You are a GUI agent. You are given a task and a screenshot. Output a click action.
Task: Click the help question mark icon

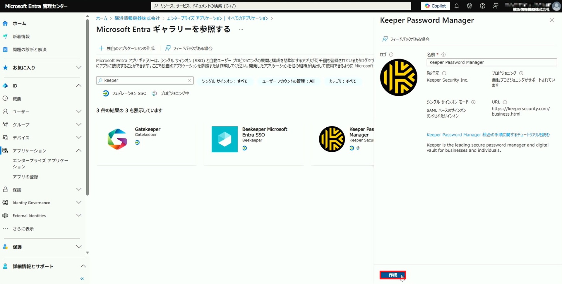[x=482, y=6]
